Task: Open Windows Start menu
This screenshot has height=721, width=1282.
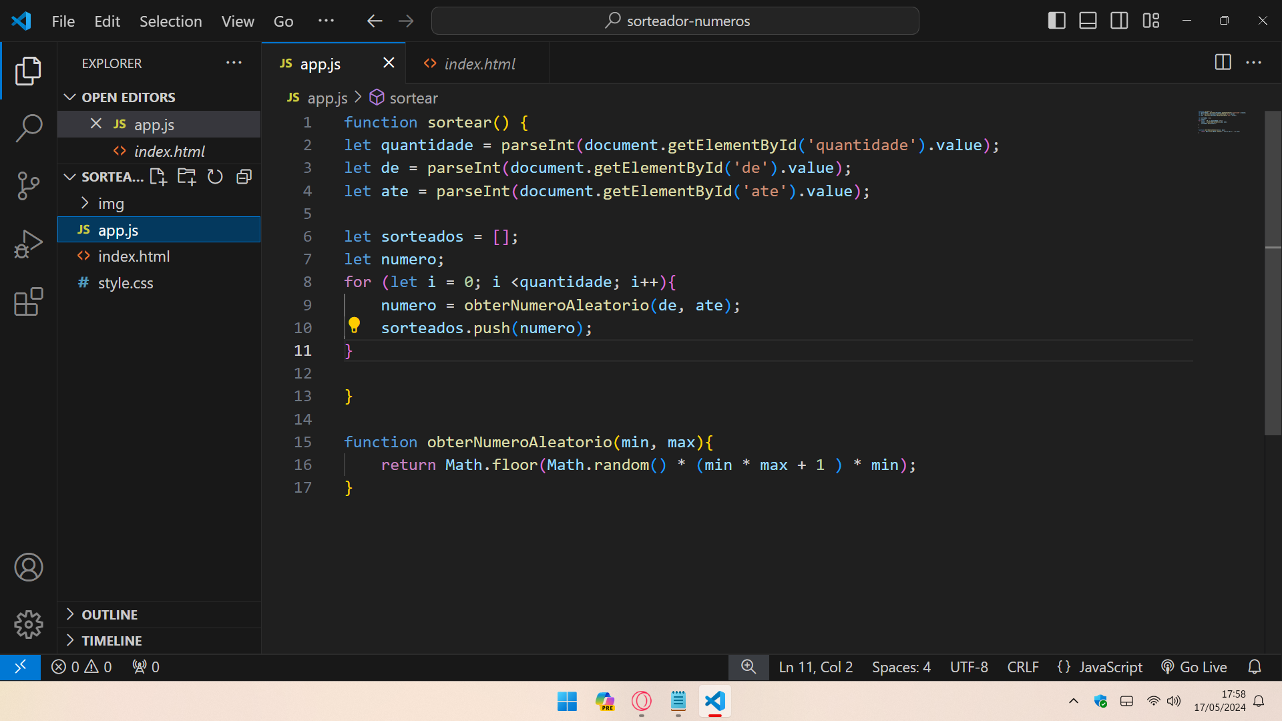Action: point(567,701)
